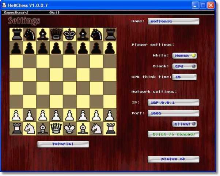Pick the black bishop beside the black queen
Screen dimensions: 220x176
(43, 34)
